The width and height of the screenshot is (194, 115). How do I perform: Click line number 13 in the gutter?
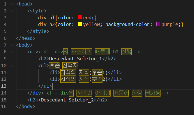pos(4,86)
